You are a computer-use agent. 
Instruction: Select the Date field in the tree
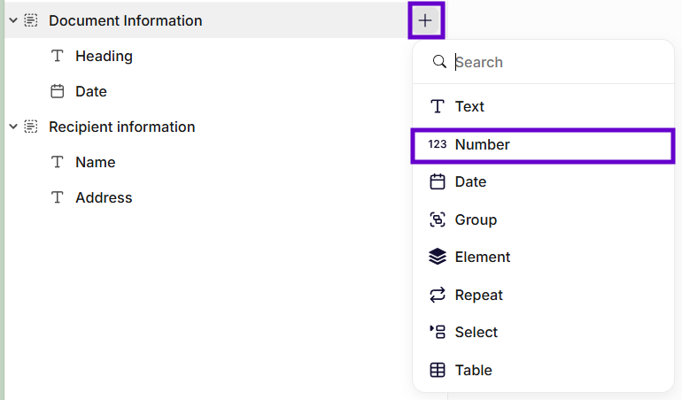pos(90,91)
